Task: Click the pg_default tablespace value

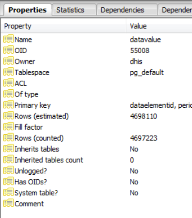Action: pyautogui.click(x=147, y=73)
